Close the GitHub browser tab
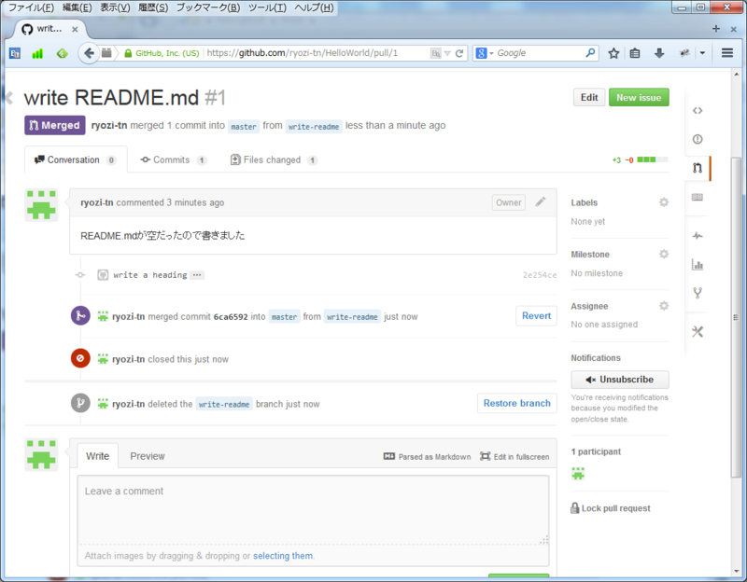 click(x=75, y=30)
